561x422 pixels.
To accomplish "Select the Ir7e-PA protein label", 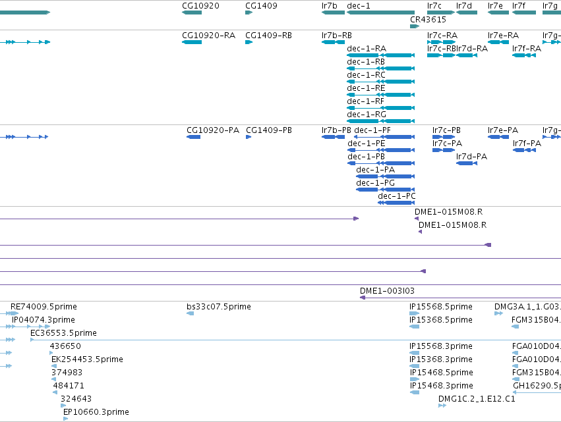I will pyautogui.click(x=503, y=130).
